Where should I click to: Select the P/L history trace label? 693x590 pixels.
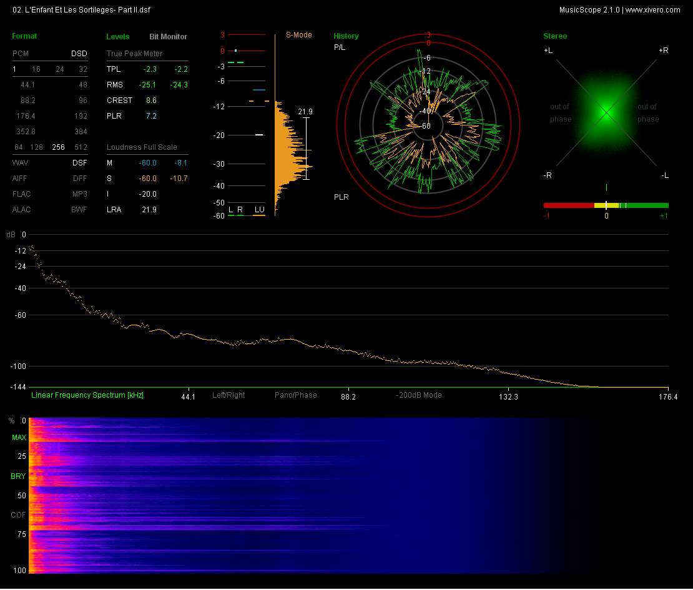click(x=340, y=47)
